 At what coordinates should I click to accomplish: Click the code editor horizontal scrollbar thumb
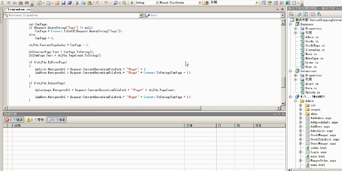tap(104, 108)
